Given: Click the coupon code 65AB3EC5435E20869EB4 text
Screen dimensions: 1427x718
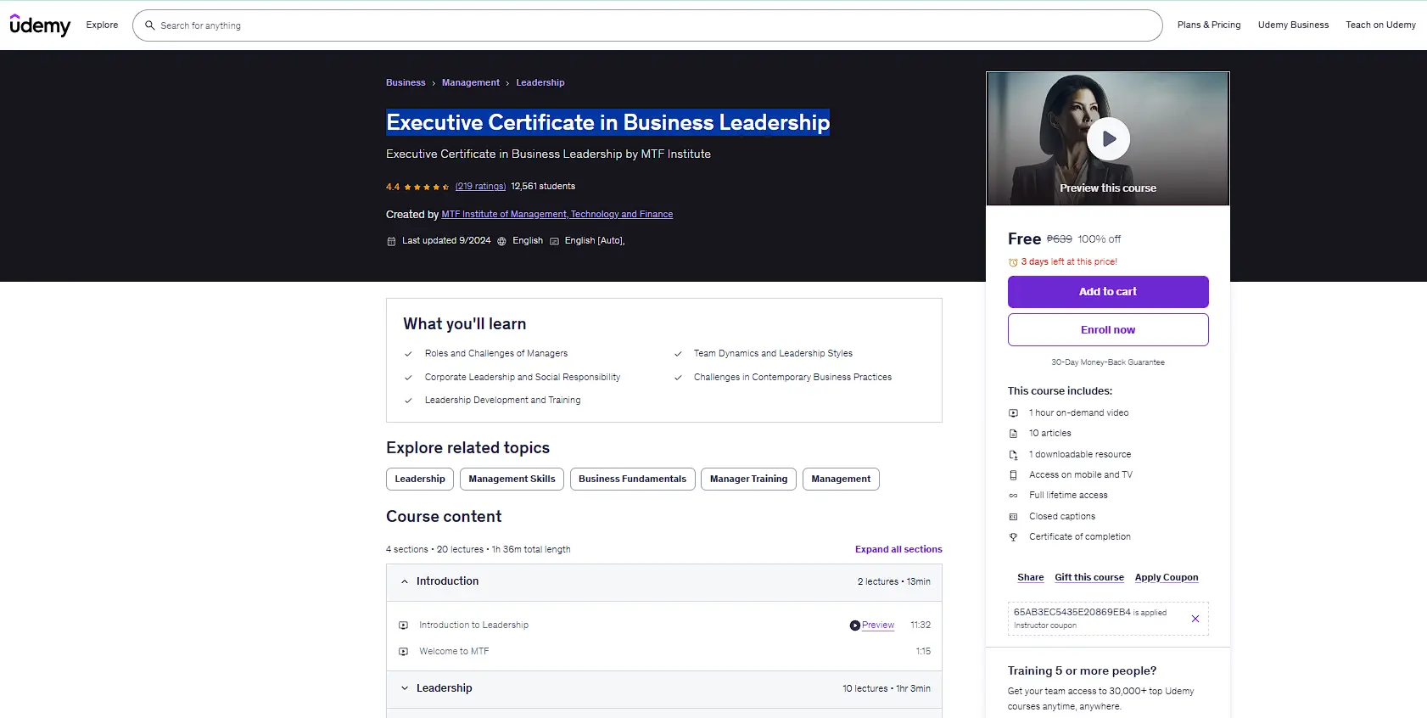Looking at the screenshot, I should 1072,613.
